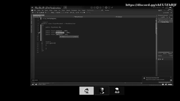This screenshot has width=180, height=101.
Task: Select the middle participant avatar thumbnail
Action: (x=102, y=91)
